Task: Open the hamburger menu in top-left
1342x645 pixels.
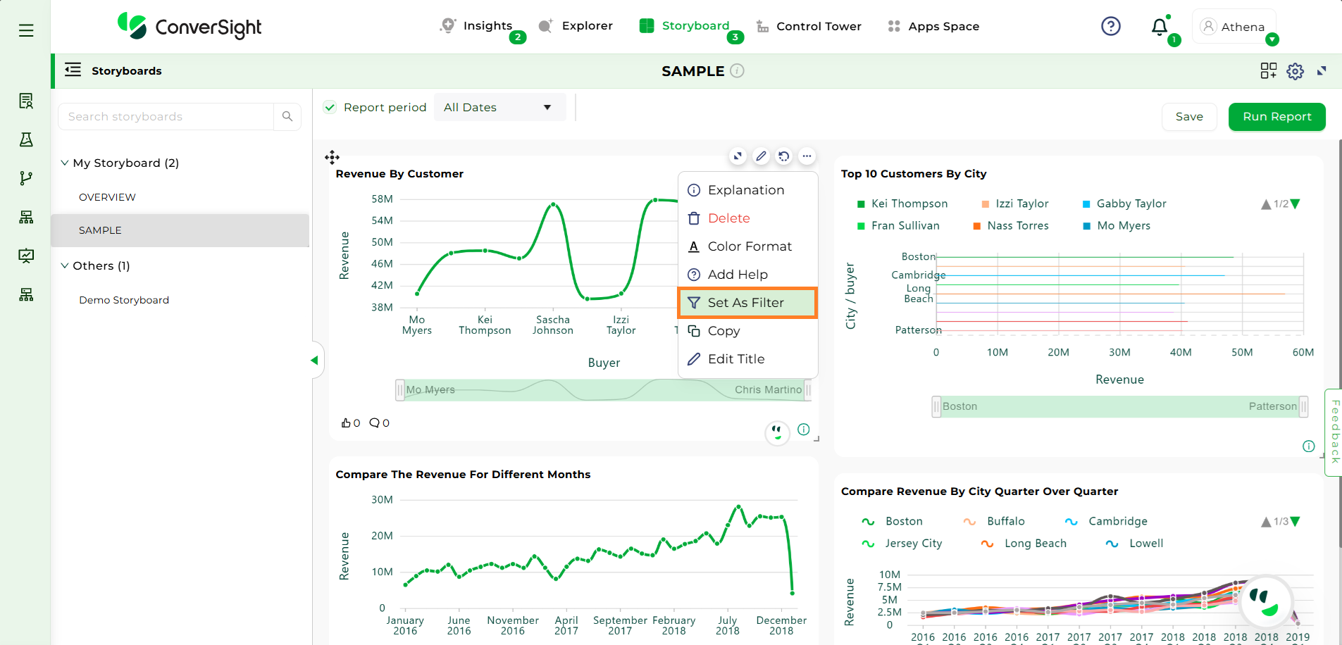Action: tap(26, 30)
